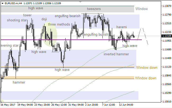Click the 'inverted hammer' annotation
The width and height of the screenshot is (172, 108).
point(116,54)
